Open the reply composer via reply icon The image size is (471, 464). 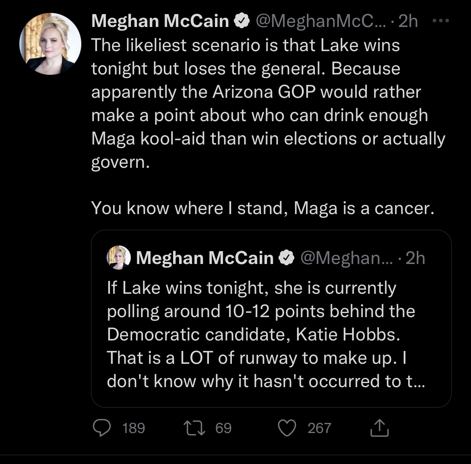tap(102, 429)
